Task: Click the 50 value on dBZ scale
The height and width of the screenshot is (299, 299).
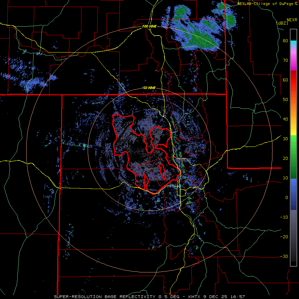Action: tap(285, 100)
